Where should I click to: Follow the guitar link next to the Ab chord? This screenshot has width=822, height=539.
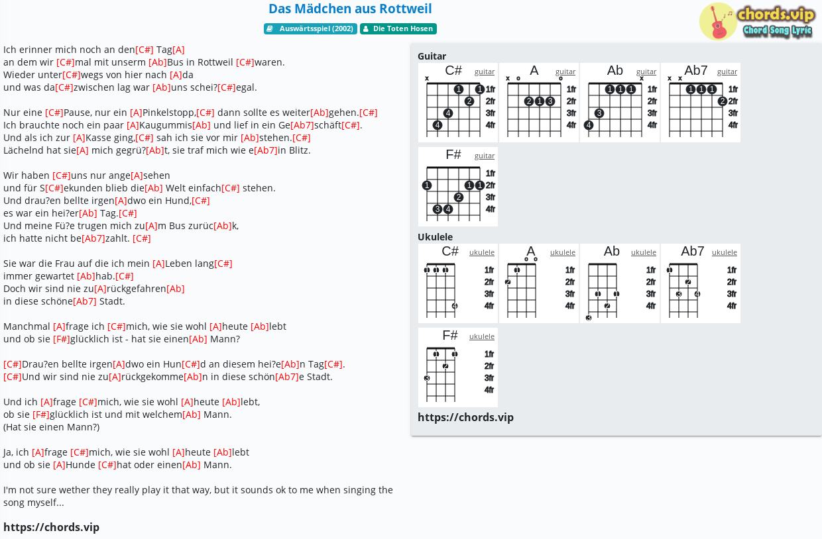646,72
